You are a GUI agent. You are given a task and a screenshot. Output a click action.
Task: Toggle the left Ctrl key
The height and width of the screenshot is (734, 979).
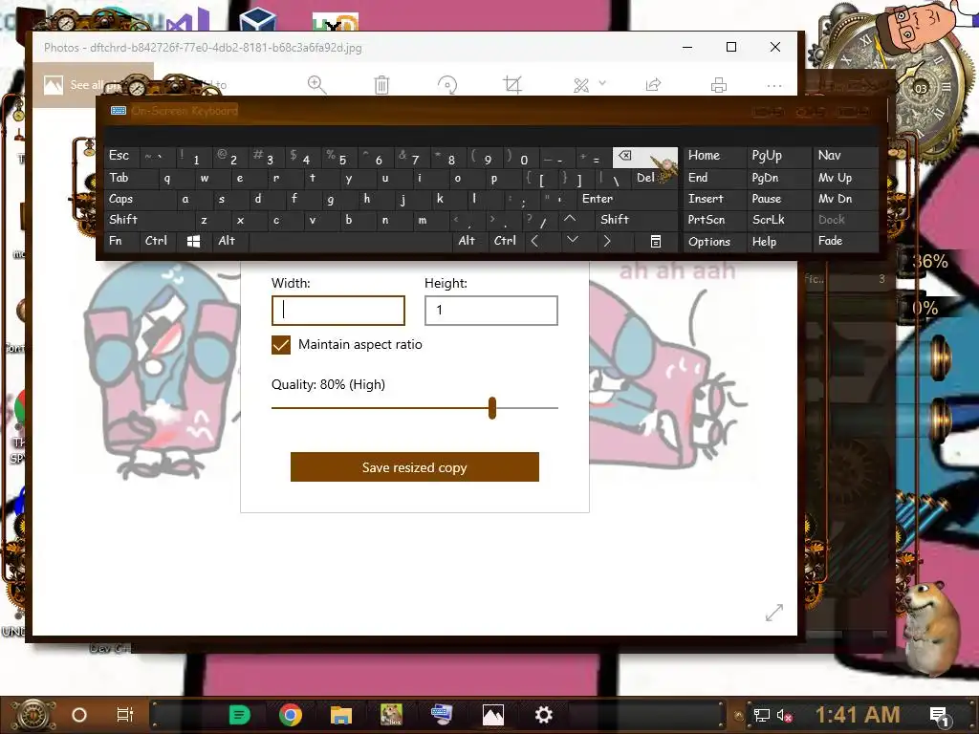tap(158, 241)
